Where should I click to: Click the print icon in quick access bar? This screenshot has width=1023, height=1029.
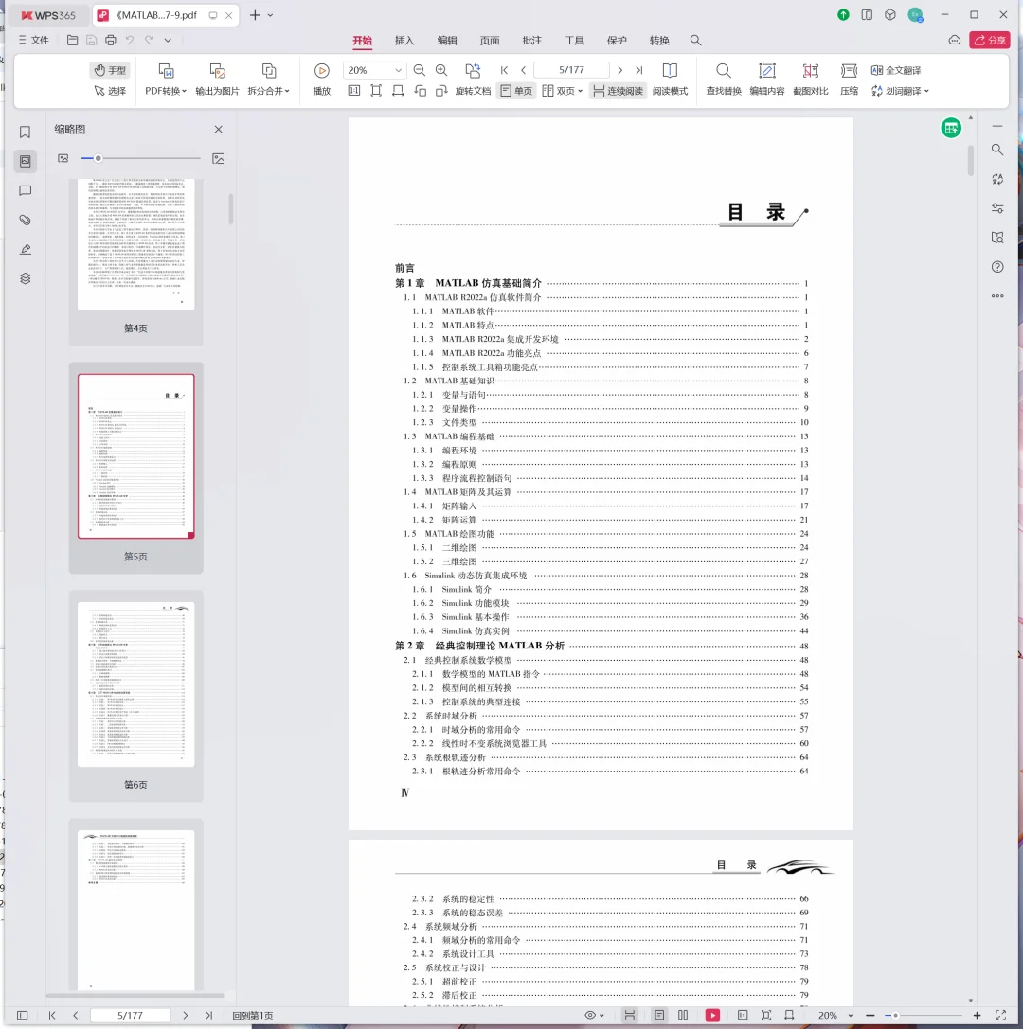(x=110, y=40)
